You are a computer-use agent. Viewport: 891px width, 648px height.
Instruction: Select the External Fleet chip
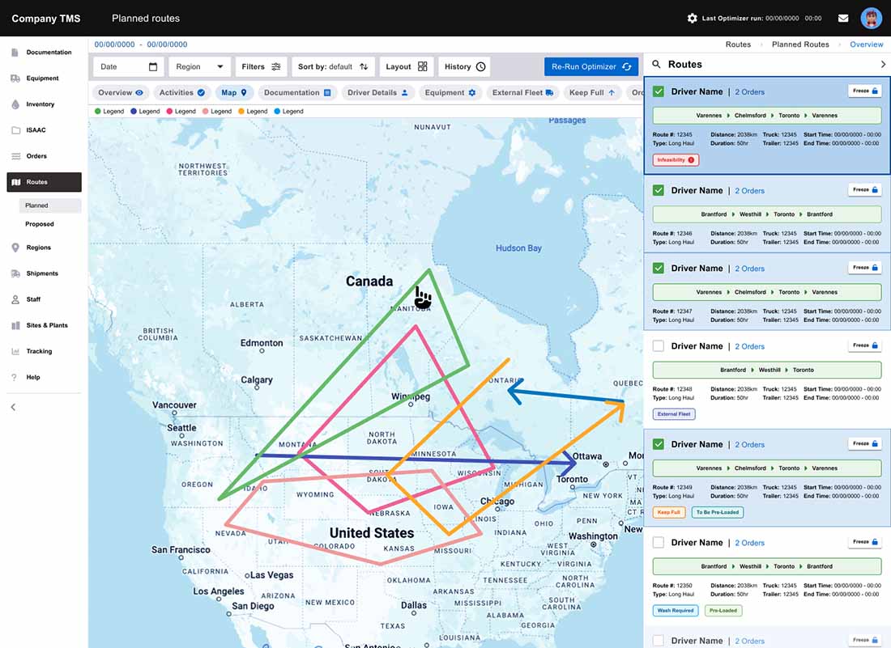tap(522, 92)
